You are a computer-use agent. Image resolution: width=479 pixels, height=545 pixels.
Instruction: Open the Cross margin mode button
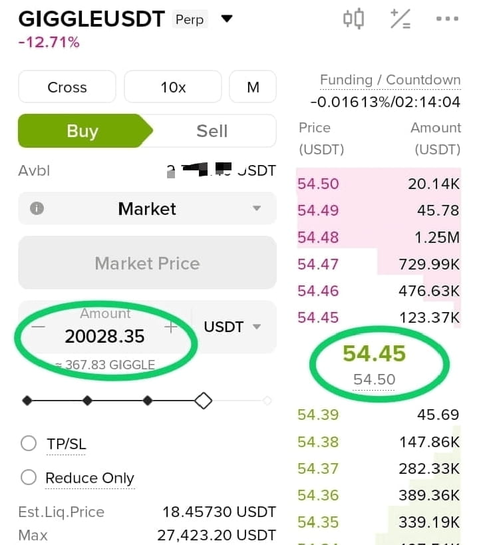click(x=67, y=87)
